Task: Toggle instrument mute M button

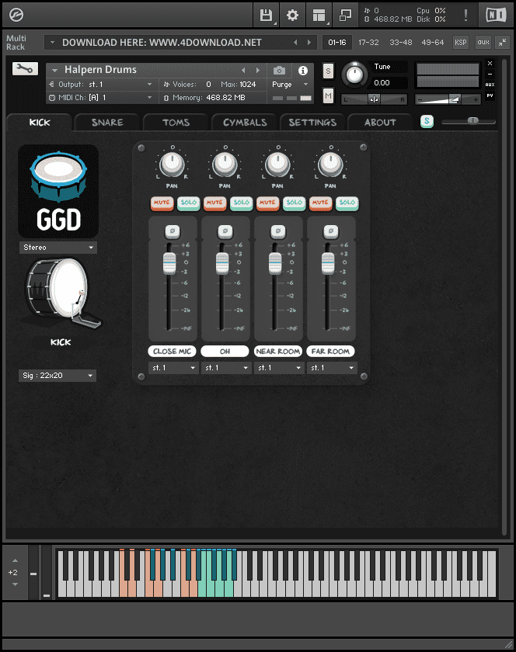Action: (x=328, y=96)
